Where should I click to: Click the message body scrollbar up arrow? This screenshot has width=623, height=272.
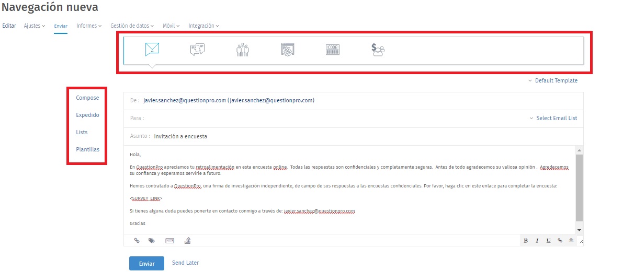click(579, 150)
